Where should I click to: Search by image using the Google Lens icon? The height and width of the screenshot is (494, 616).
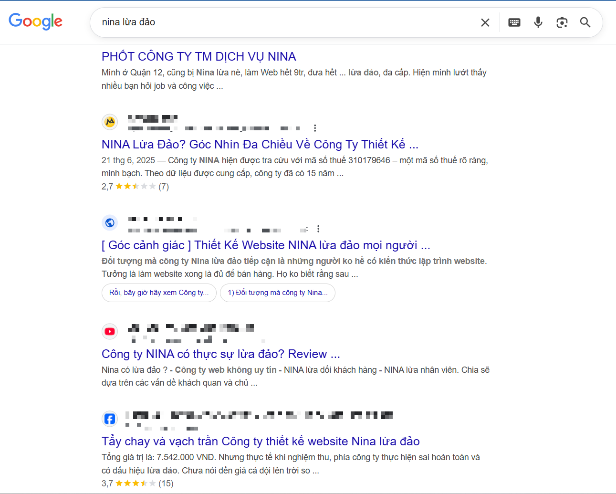point(562,22)
